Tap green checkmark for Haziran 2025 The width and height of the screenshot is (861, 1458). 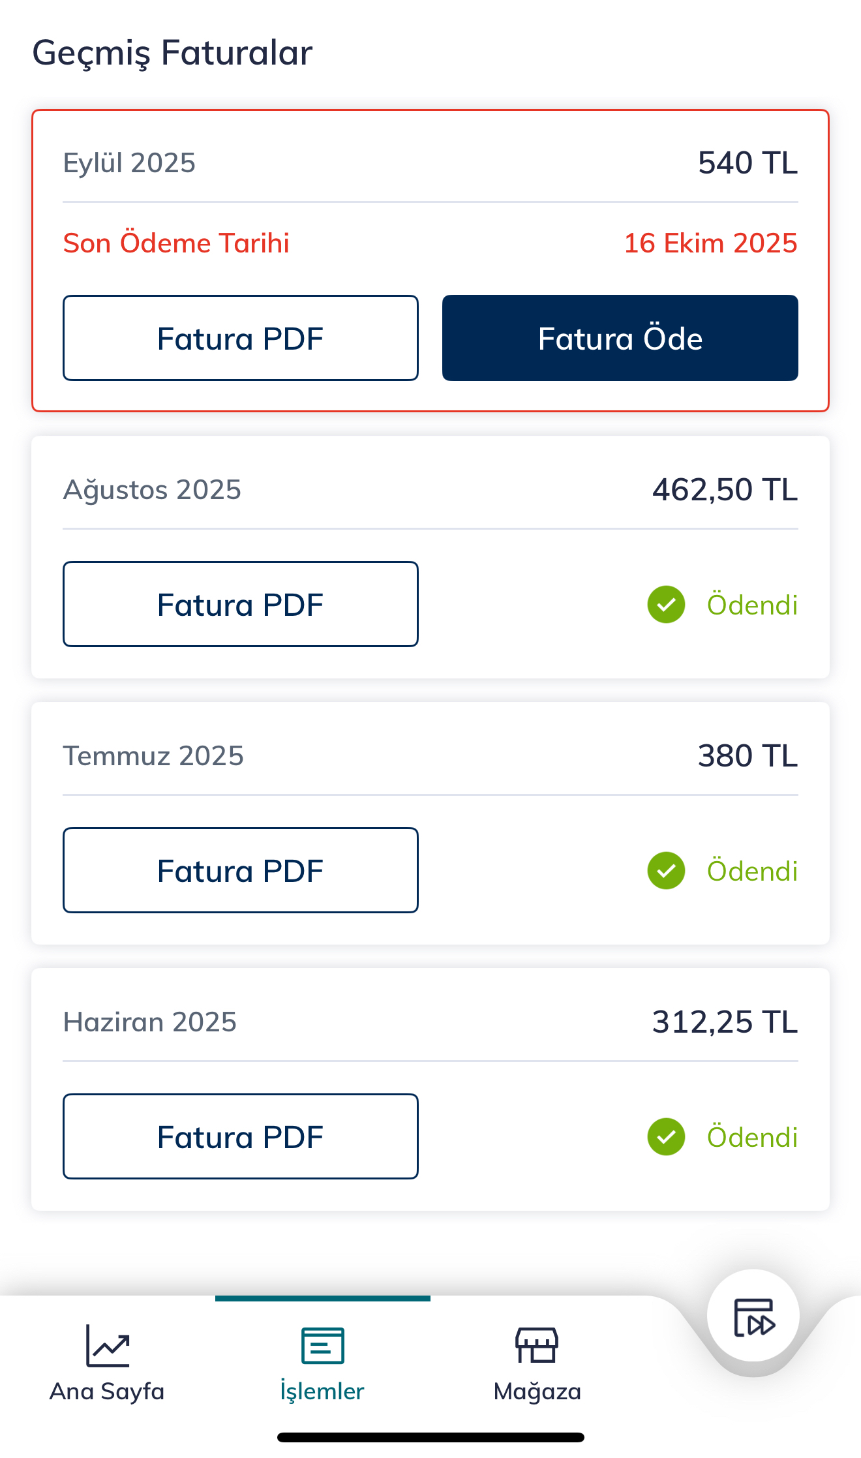[x=666, y=1137]
